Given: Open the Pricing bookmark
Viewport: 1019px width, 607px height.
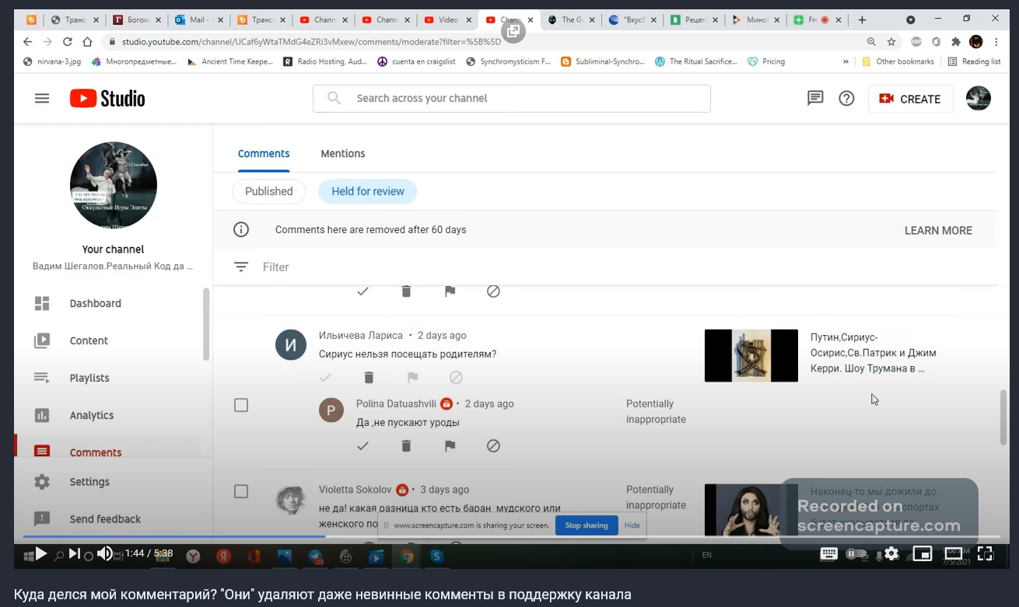Looking at the screenshot, I should tap(766, 61).
